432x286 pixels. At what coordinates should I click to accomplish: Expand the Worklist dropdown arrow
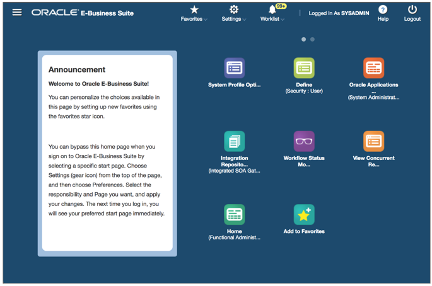283,20
